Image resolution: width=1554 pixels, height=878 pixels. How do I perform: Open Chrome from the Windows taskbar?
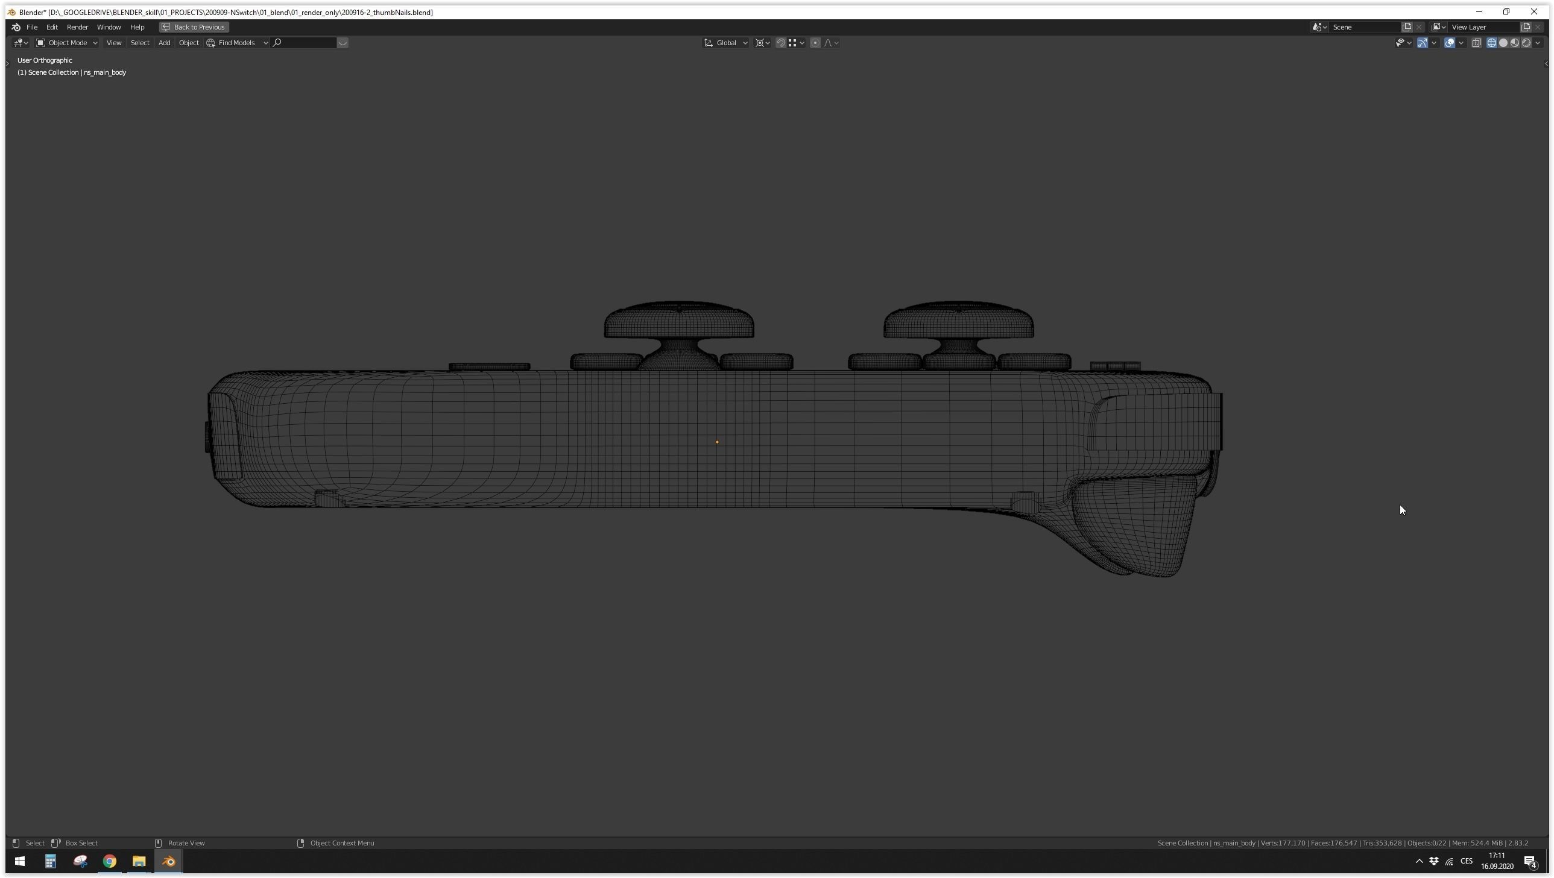pos(109,861)
